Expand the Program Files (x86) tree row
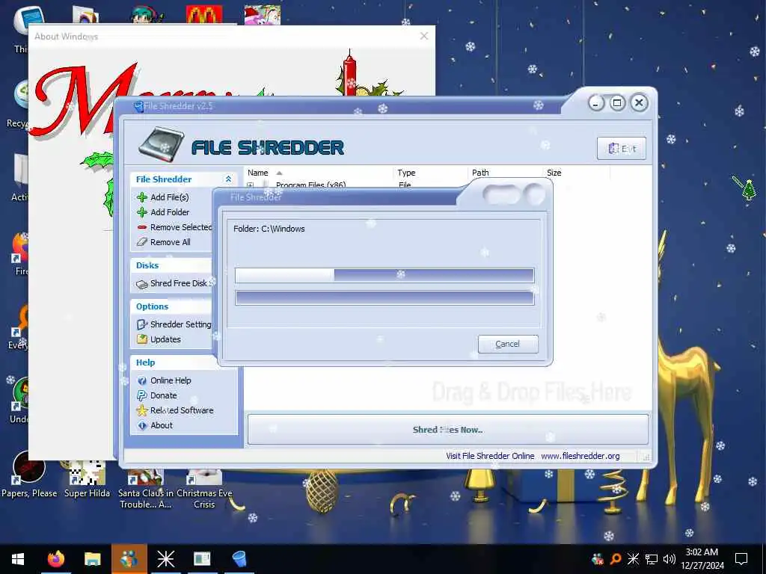The width and height of the screenshot is (766, 574). 250,185
